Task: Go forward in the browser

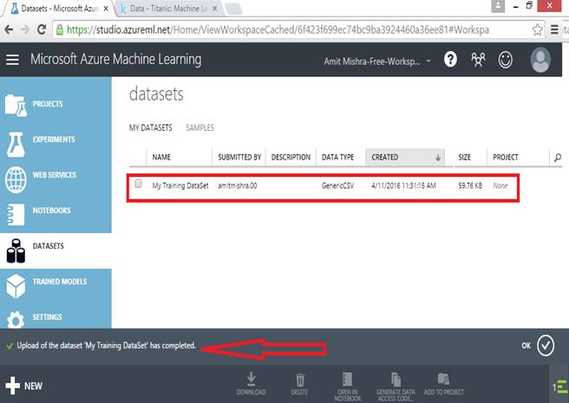Action: click(x=25, y=29)
